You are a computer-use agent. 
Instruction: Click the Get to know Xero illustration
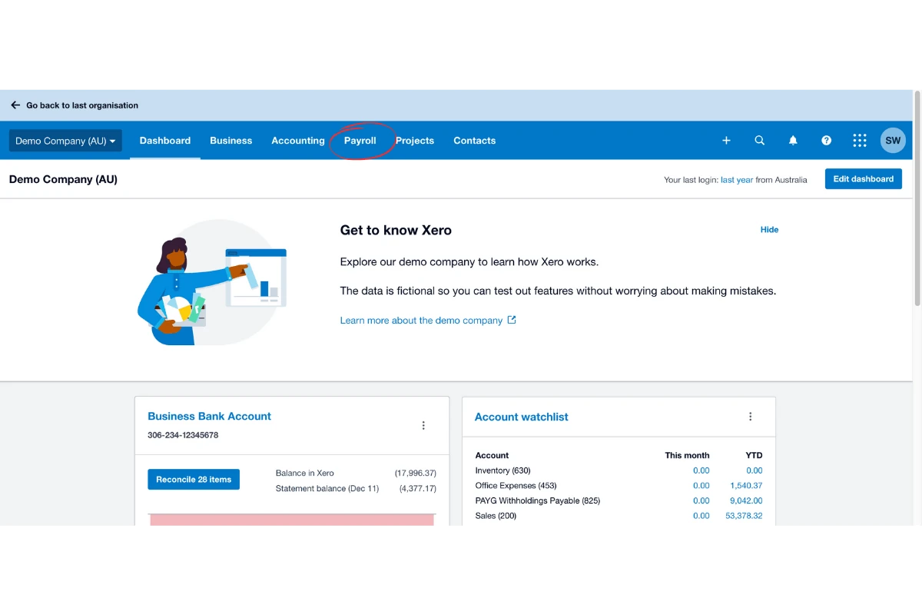212,281
